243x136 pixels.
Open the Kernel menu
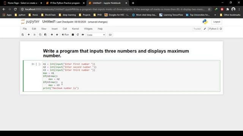[75, 29]
